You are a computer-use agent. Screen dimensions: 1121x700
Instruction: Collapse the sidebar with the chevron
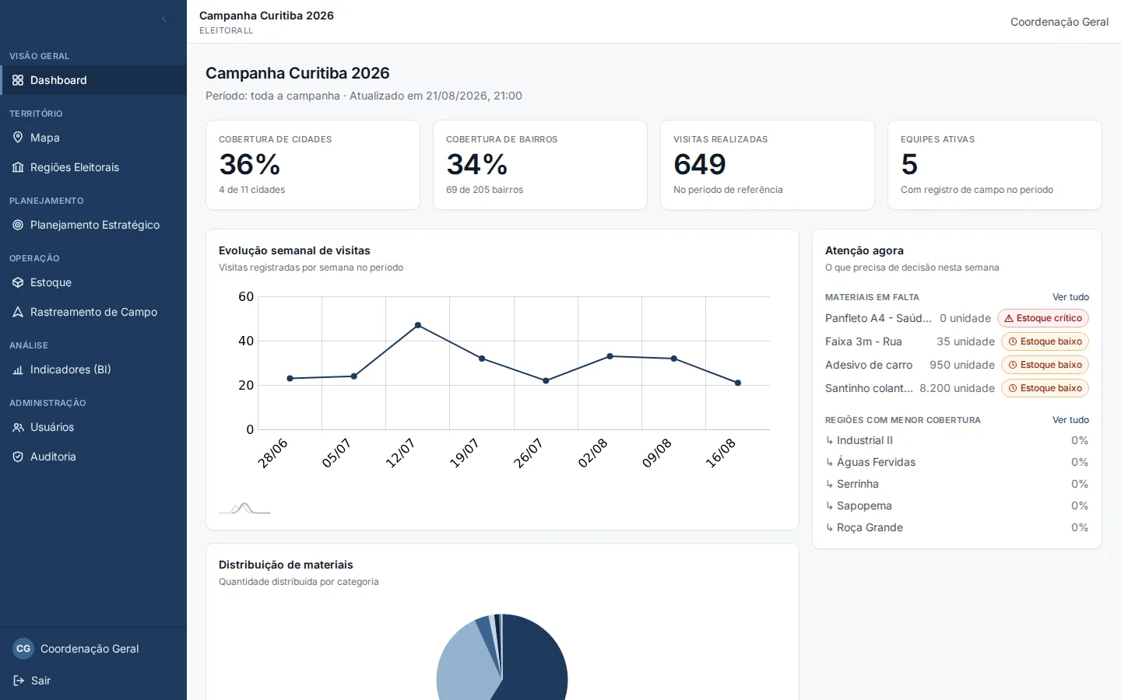164,19
